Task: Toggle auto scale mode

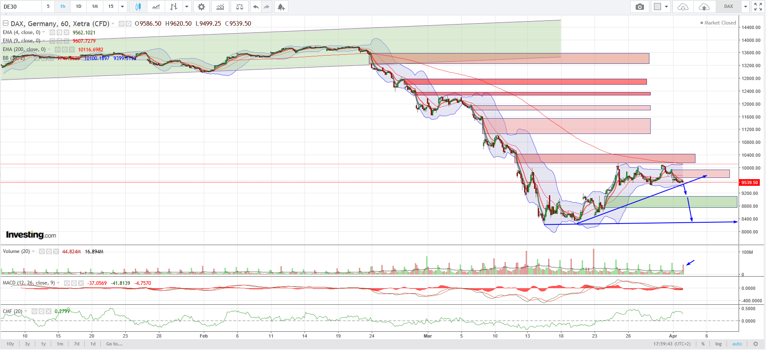Action: [x=737, y=344]
